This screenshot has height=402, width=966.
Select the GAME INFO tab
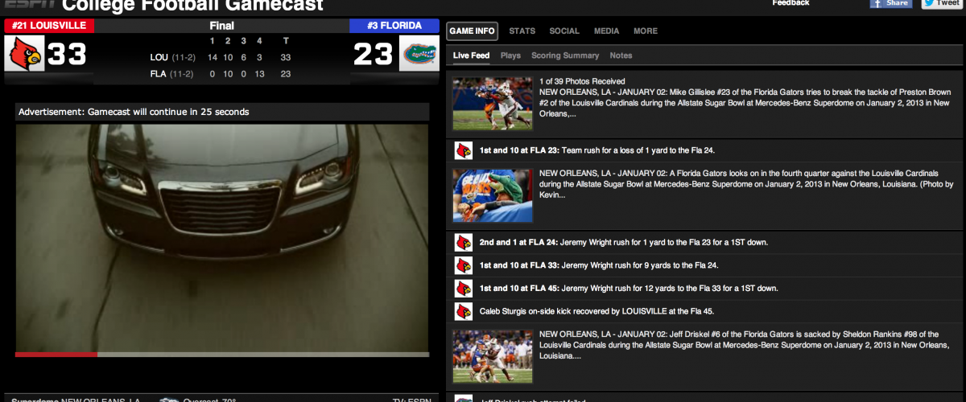473,31
